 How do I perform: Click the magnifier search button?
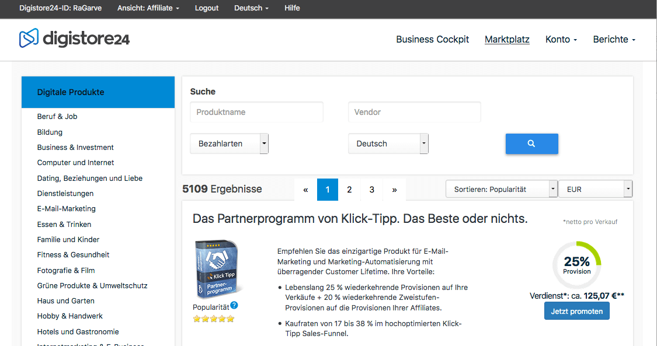tap(531, 144)
